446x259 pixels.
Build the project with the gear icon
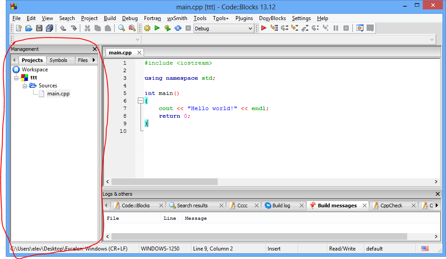(x=147, y=28)
